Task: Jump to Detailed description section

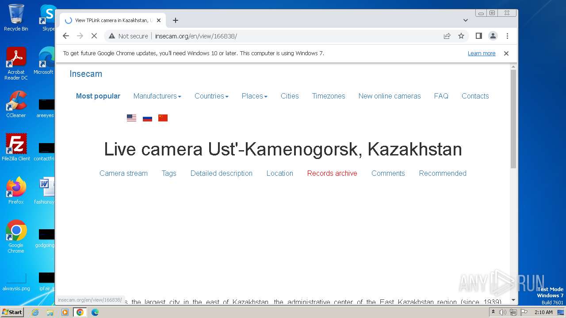Action: click(x=222, y=173)
